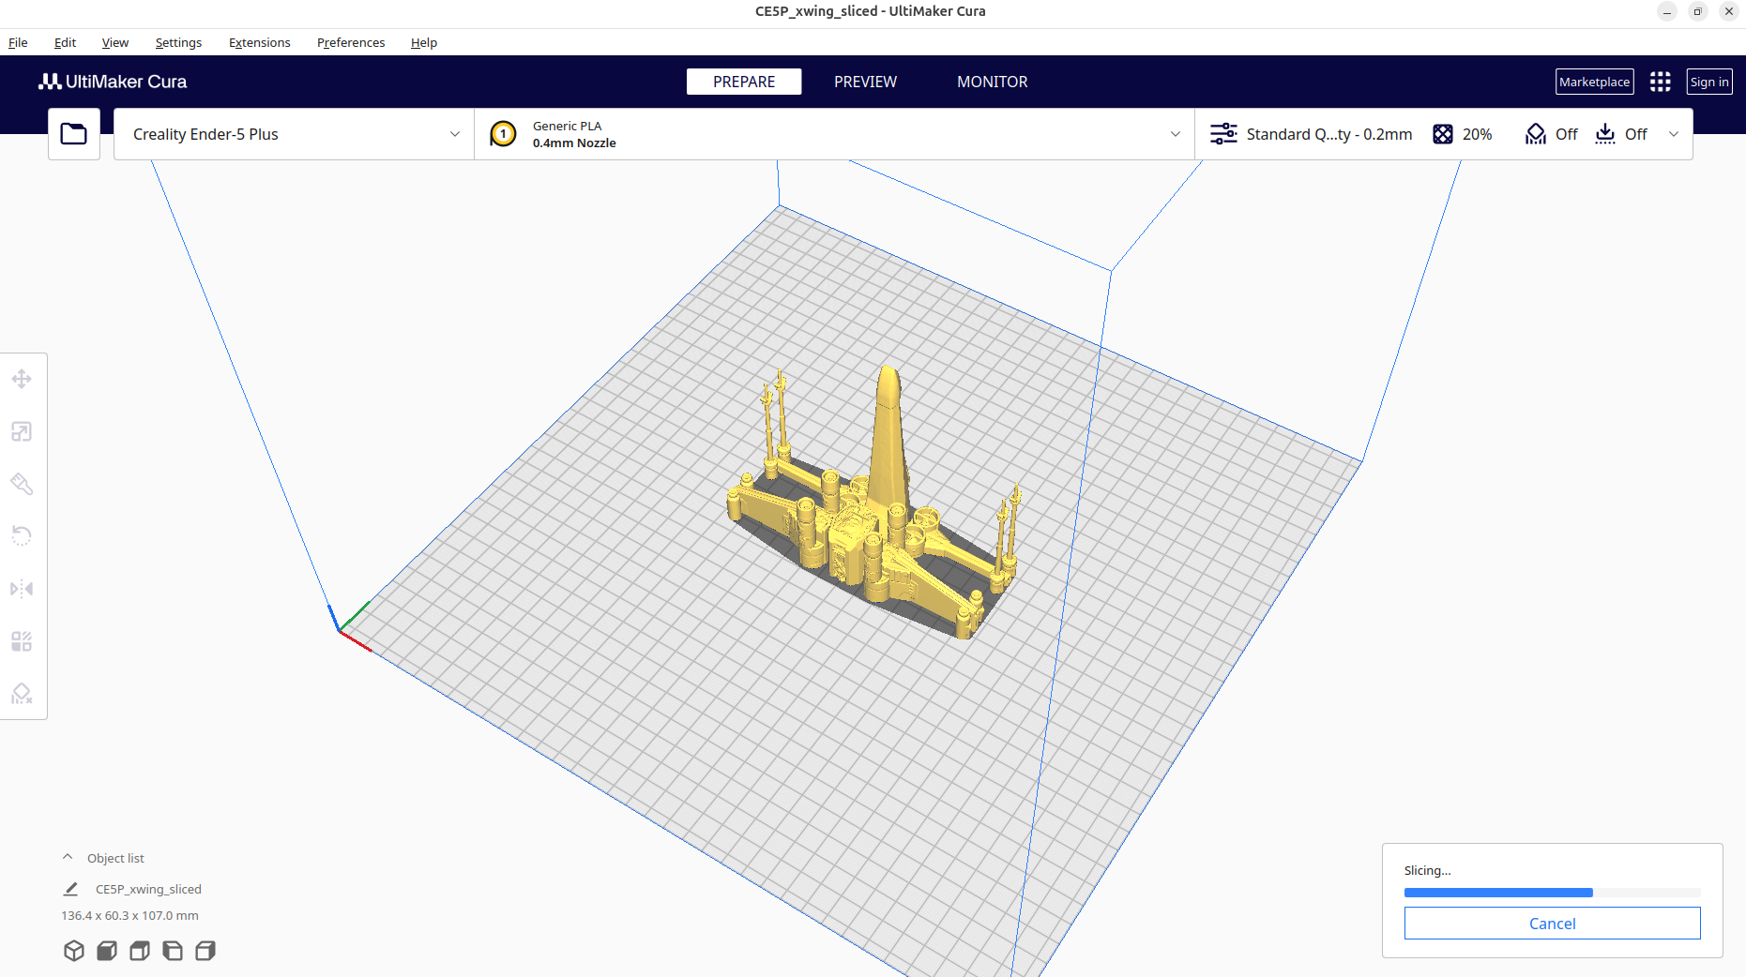Image resolution: width=1746 pixels, height=977 pixels.
Task: Expand the Creality Ender-5 Plus printer dropdown
Action: point(294,134)
